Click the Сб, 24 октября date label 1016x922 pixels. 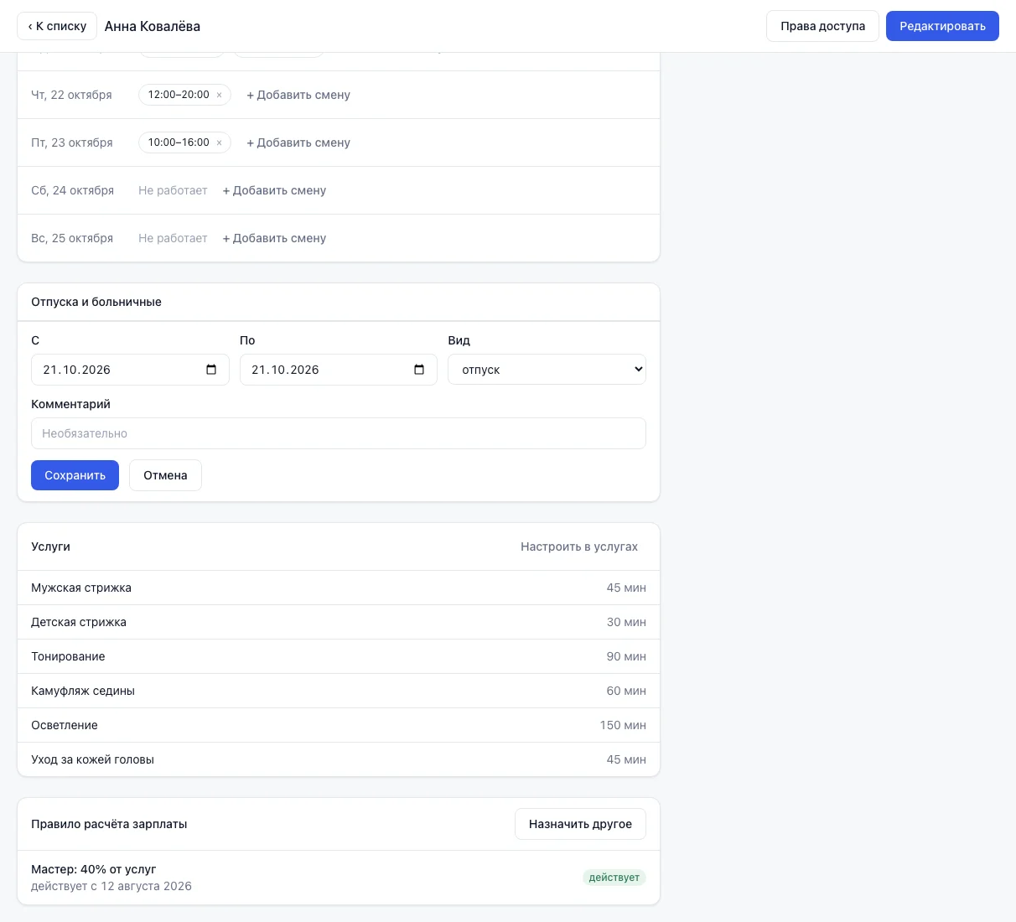tap(73, 190)
